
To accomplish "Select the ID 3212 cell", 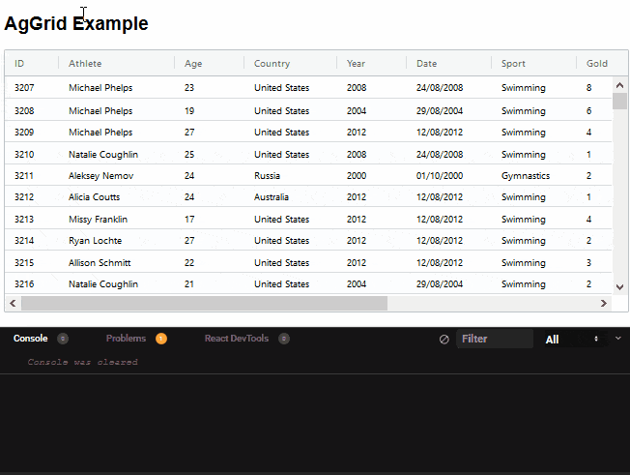I will (24, 197).
